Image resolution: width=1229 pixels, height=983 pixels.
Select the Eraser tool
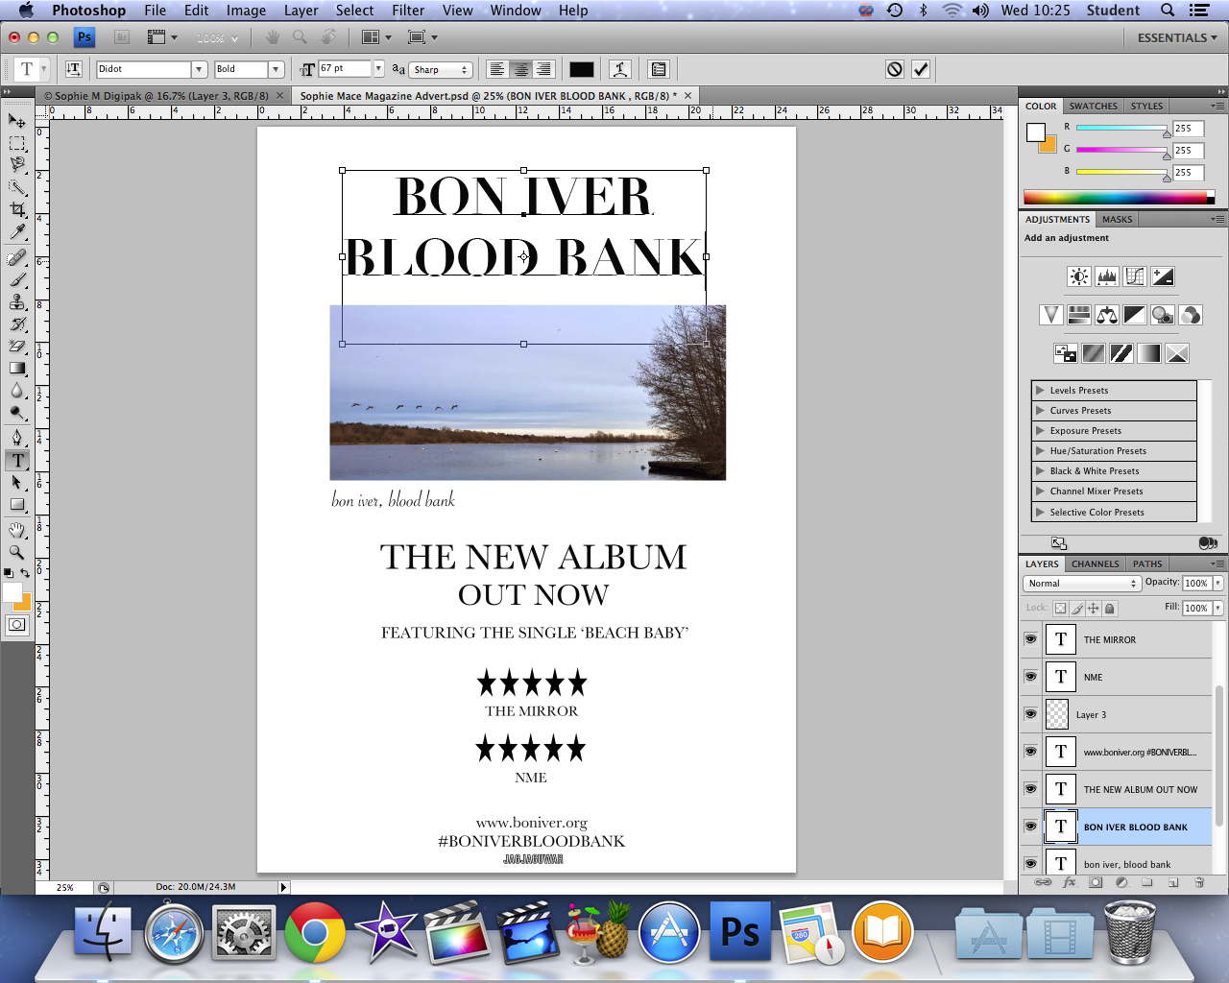coord(17,346)
